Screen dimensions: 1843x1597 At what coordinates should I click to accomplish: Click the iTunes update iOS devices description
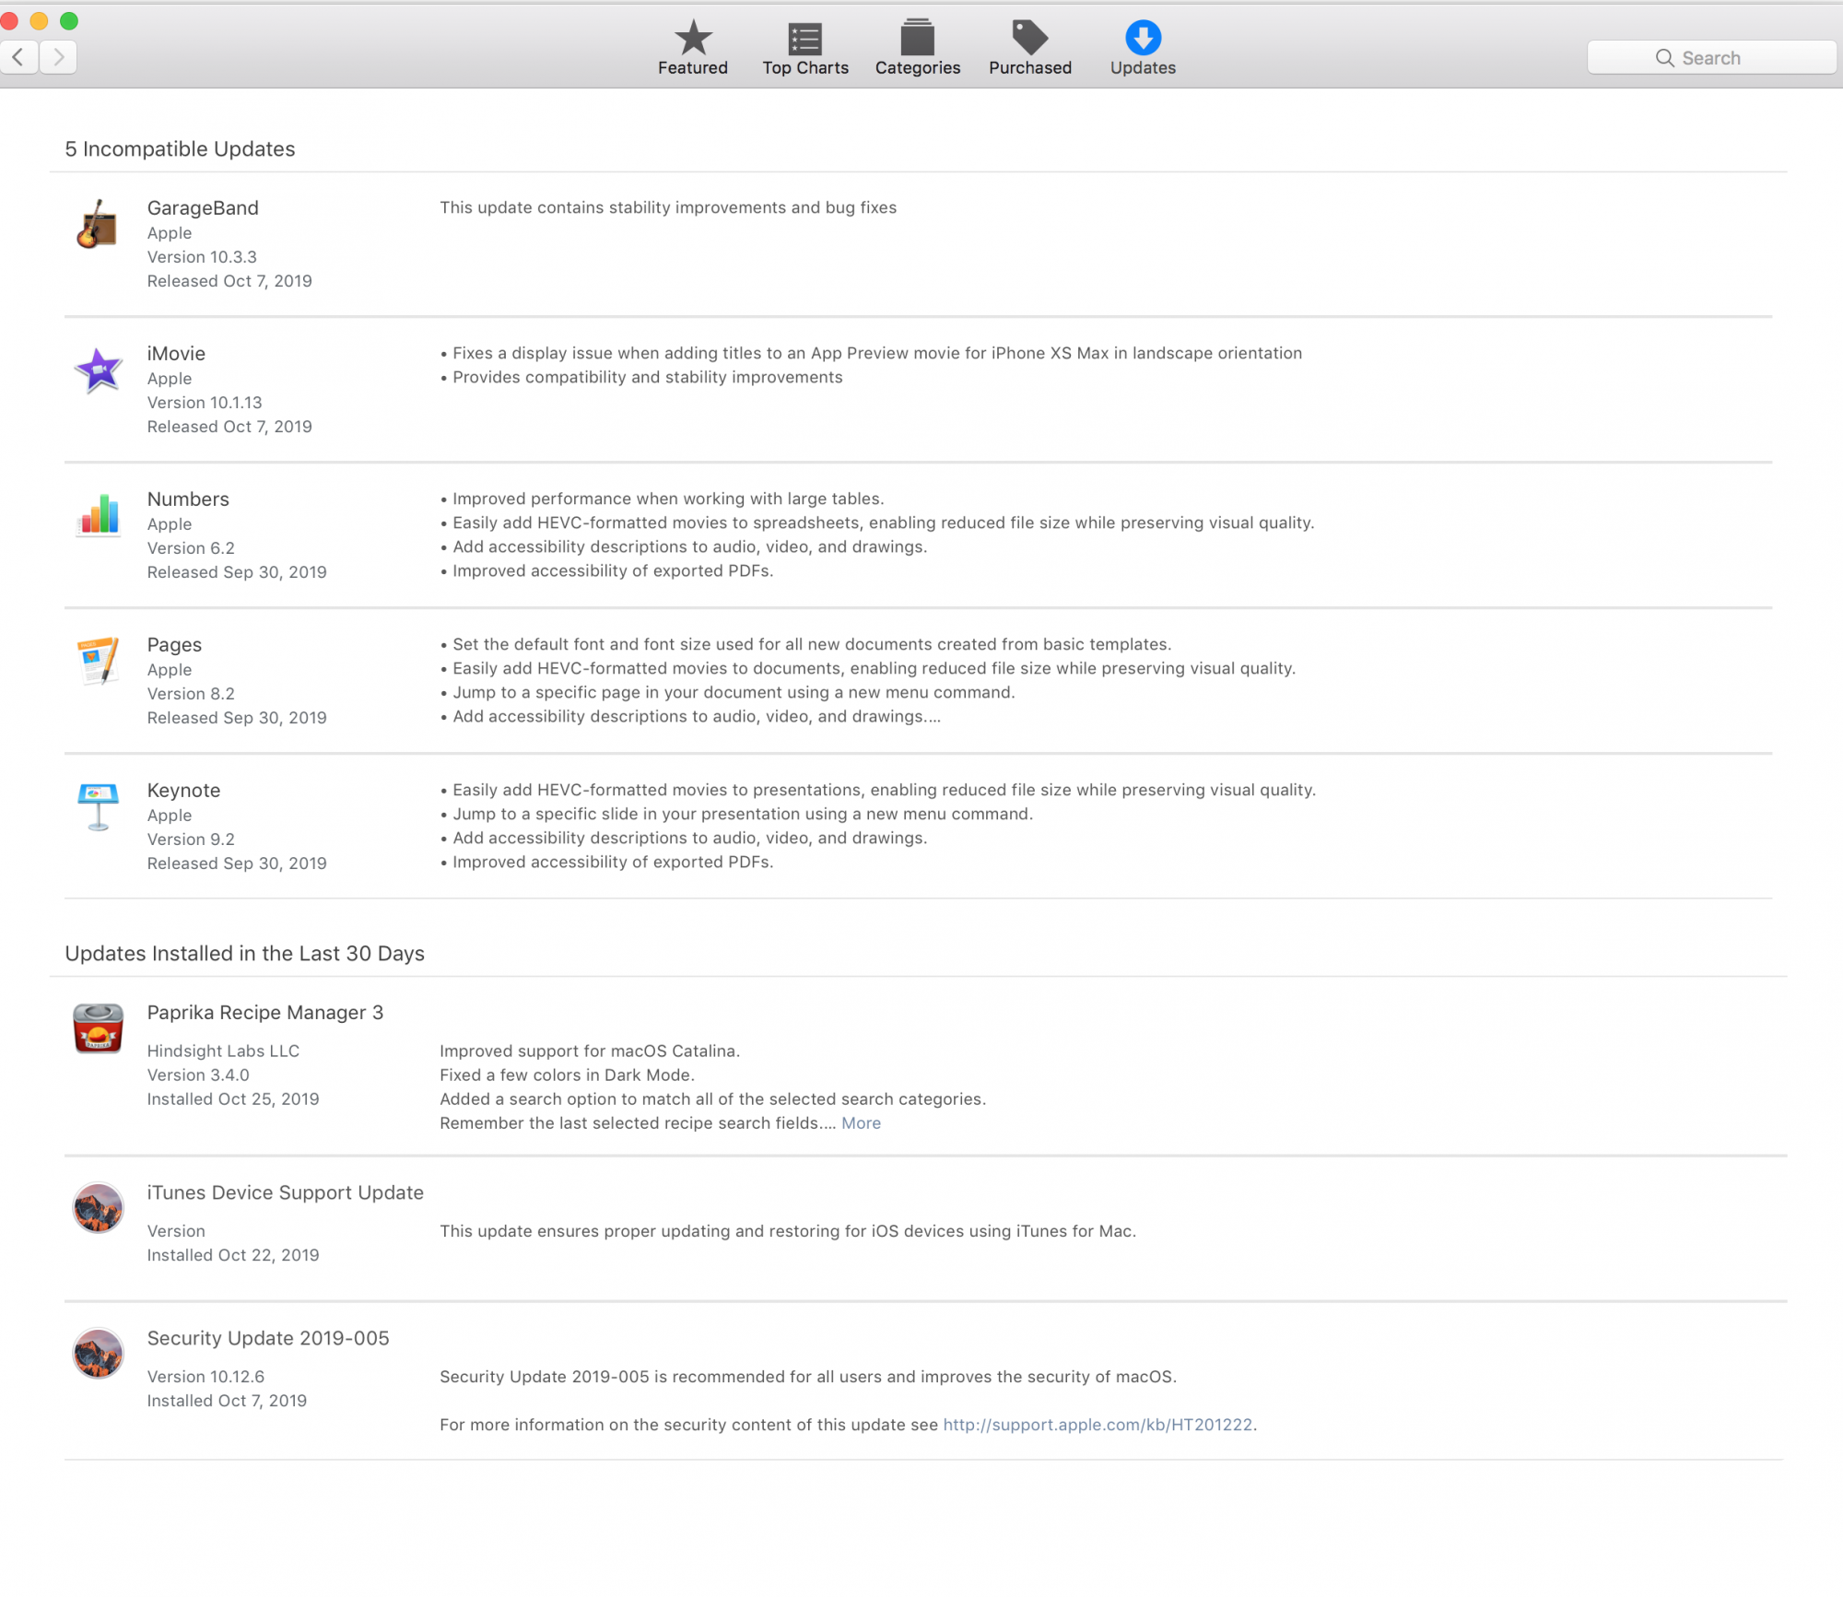[x=788, y=1231]
